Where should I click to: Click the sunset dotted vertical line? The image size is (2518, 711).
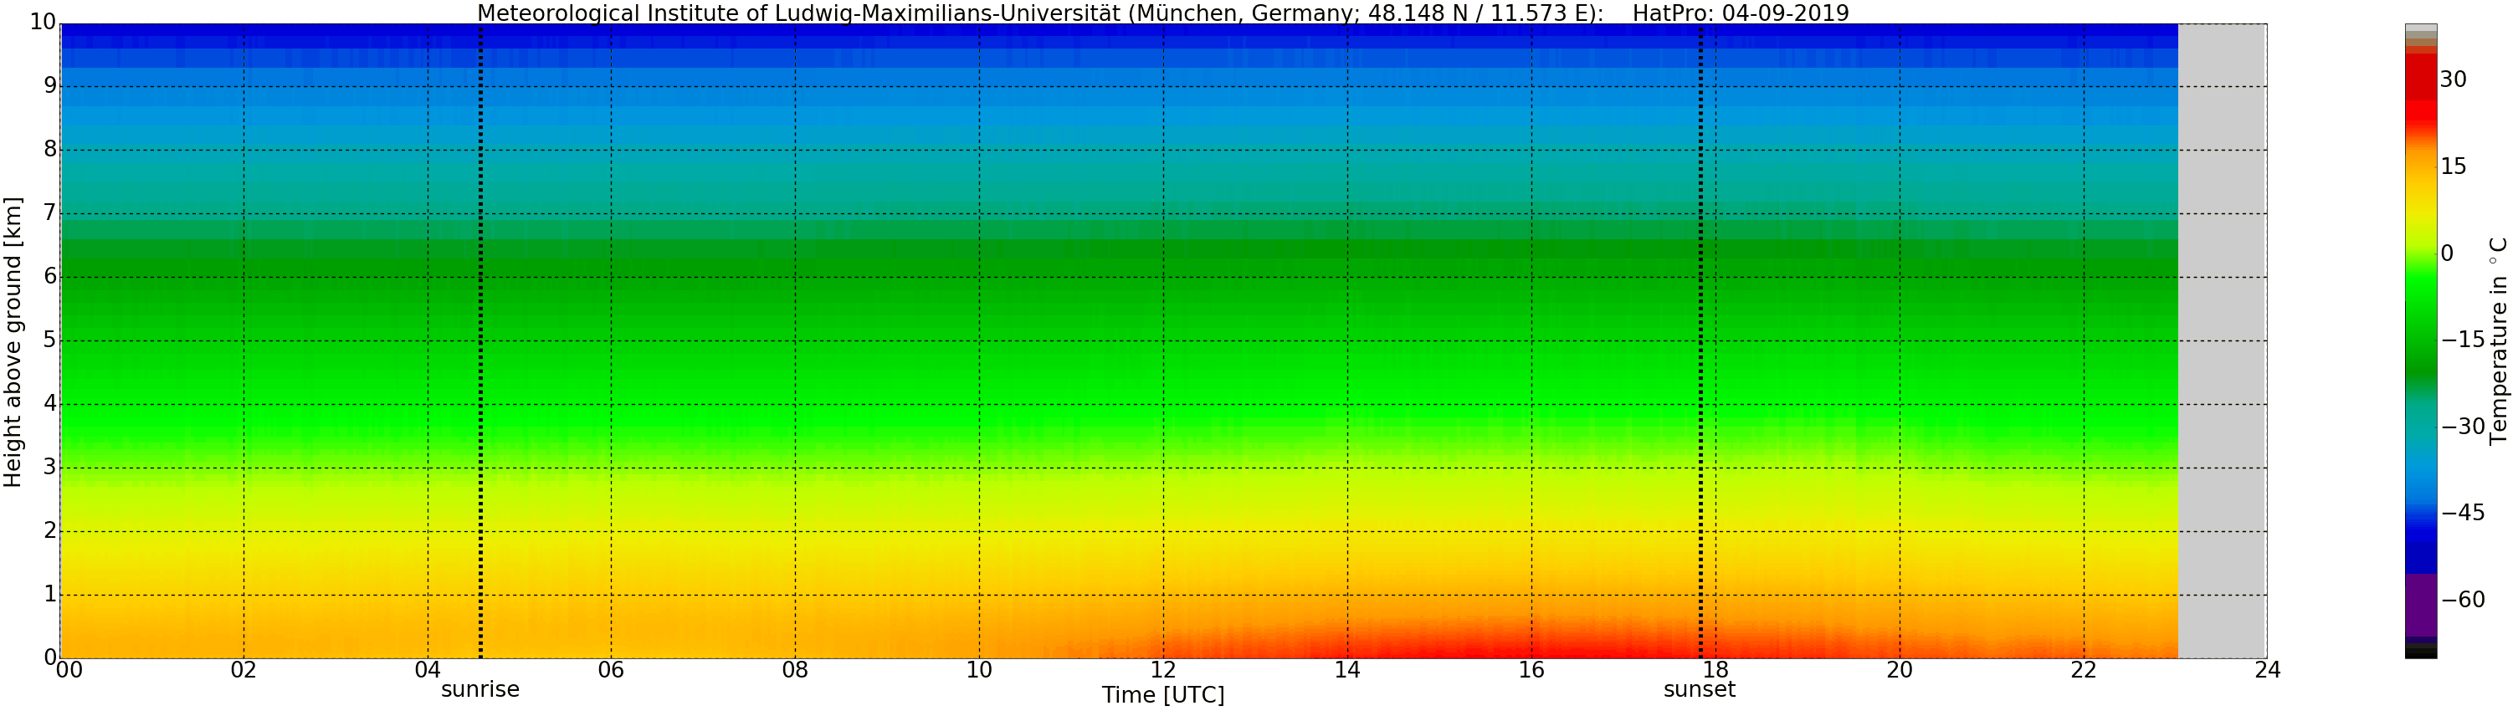[x=1700, y=342]
